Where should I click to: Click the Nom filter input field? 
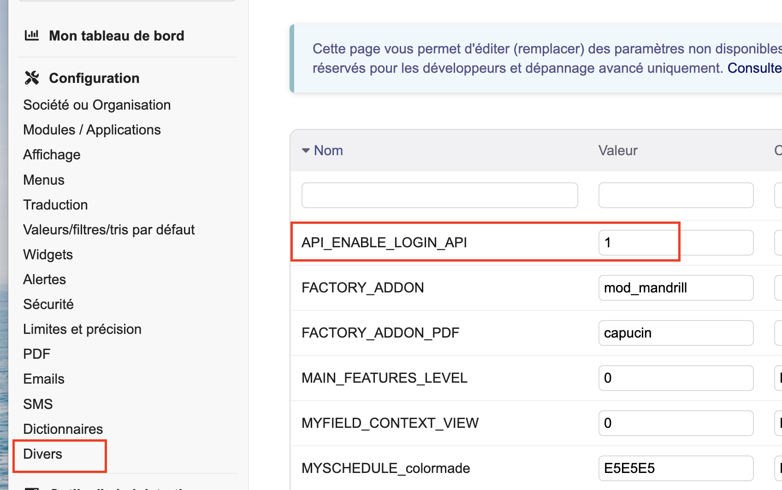(x=440, y=195)
